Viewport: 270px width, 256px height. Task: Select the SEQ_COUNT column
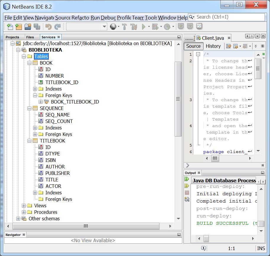pos(59,121)
